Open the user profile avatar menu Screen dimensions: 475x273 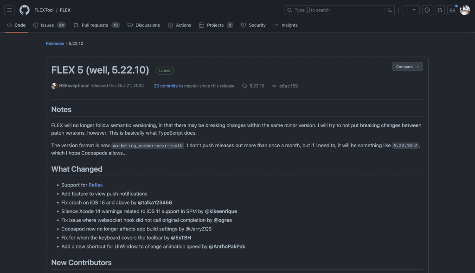point(465,10)
